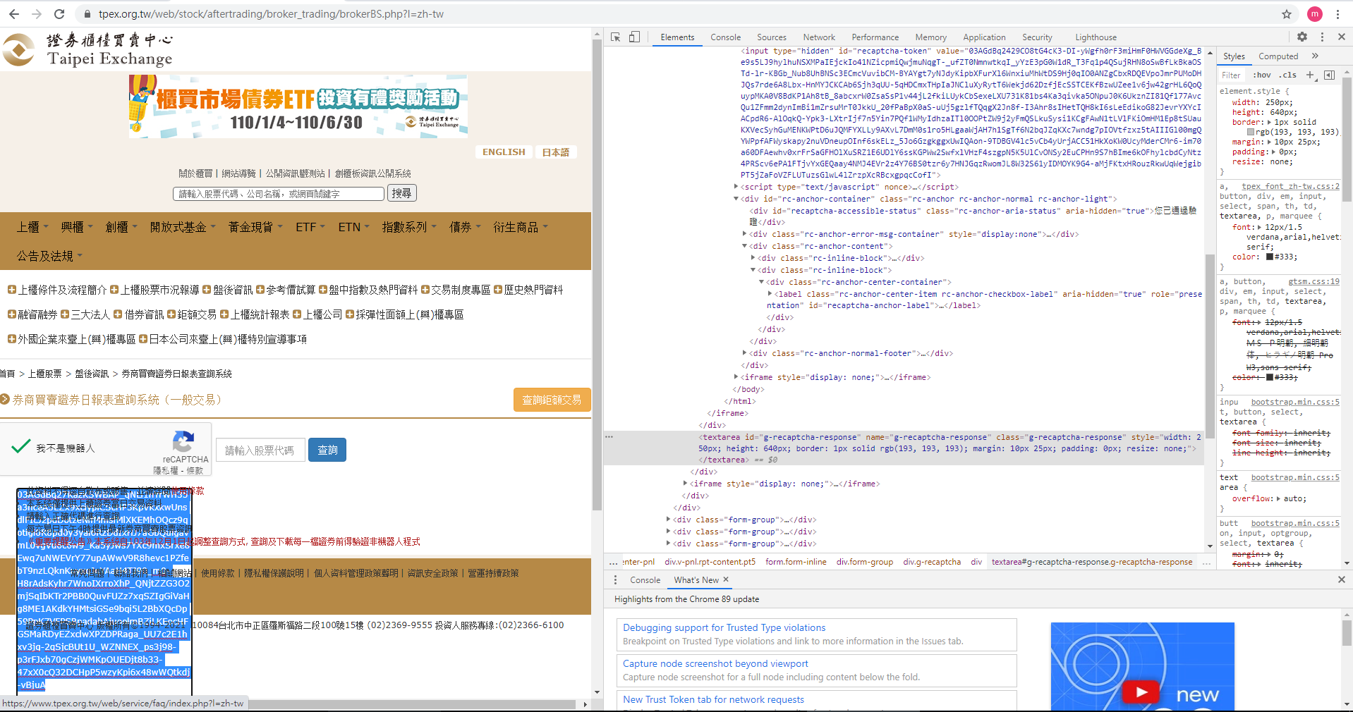Open the Chrome profile avatar
The height and width of the screenshot is (712, 1353).
point(1315,14)
